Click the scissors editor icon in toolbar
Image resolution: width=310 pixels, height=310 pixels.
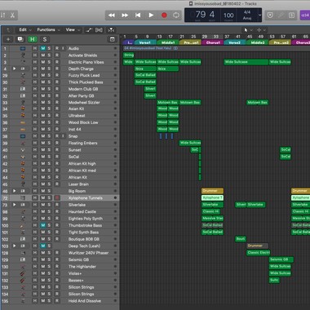(x=12, y=15)
